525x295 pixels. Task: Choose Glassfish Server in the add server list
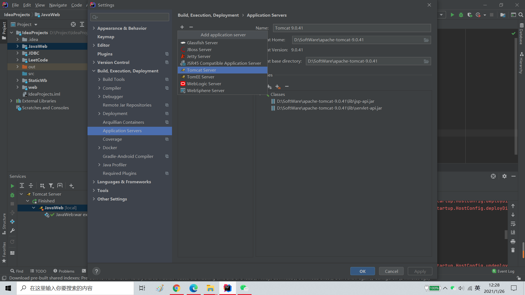pos(202,43)
